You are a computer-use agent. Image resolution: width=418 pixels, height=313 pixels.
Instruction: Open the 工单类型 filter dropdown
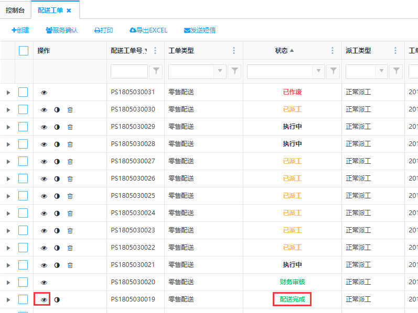220,71
